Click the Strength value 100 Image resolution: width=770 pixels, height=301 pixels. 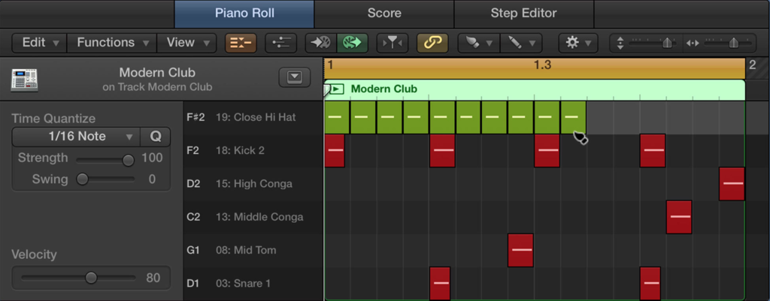pyautogui.click(x=152, y=158)
